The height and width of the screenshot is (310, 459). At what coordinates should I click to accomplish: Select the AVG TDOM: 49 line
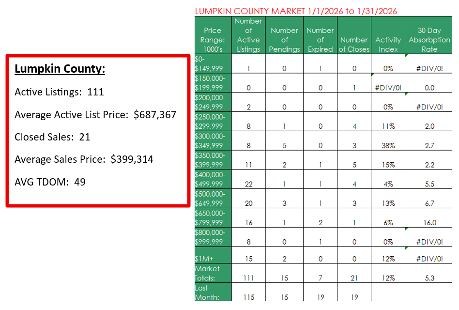pyautogui.click(x=50, y=182)
